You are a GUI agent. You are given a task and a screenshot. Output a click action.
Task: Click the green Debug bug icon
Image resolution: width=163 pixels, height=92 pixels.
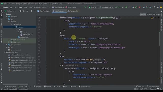point(126,7)
